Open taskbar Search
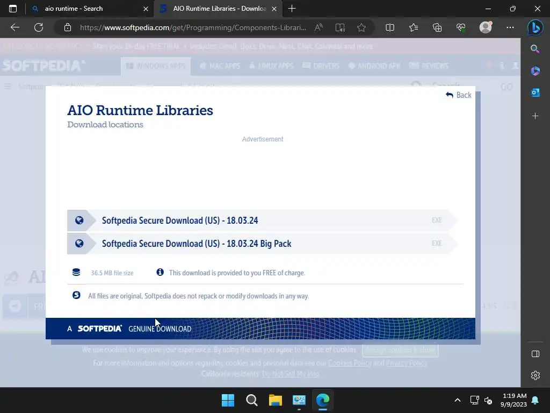Viewport: 550px width, 413px height. click(x=251, y=400)
